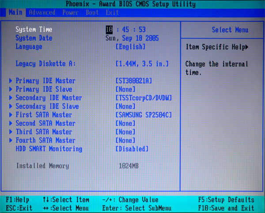Click the Installed Memory label
Screen dimensions: 265x213
[x=42, y=166]
